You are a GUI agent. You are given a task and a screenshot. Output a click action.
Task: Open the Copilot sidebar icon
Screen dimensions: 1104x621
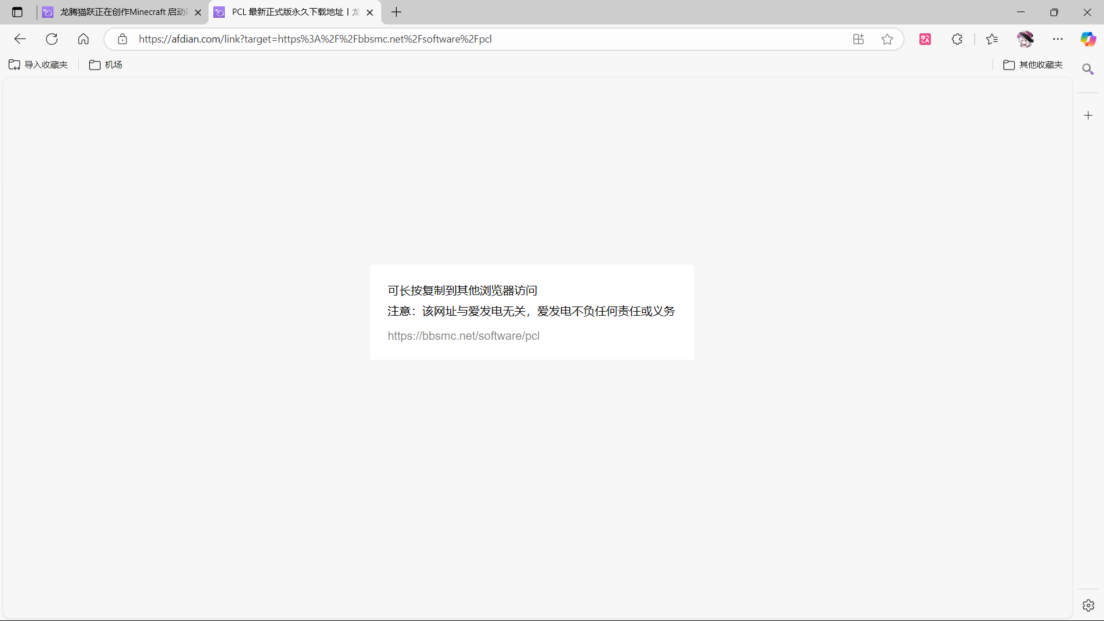[1088, 39]
